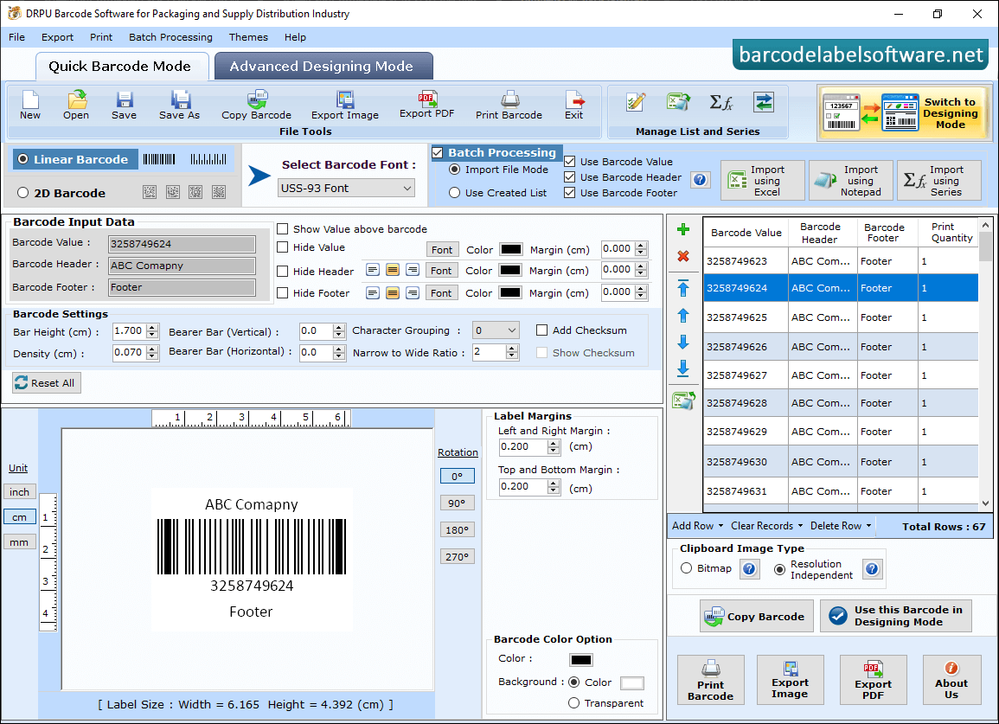Click the move row down arrow
999x724 pixels.
point(683,343)
